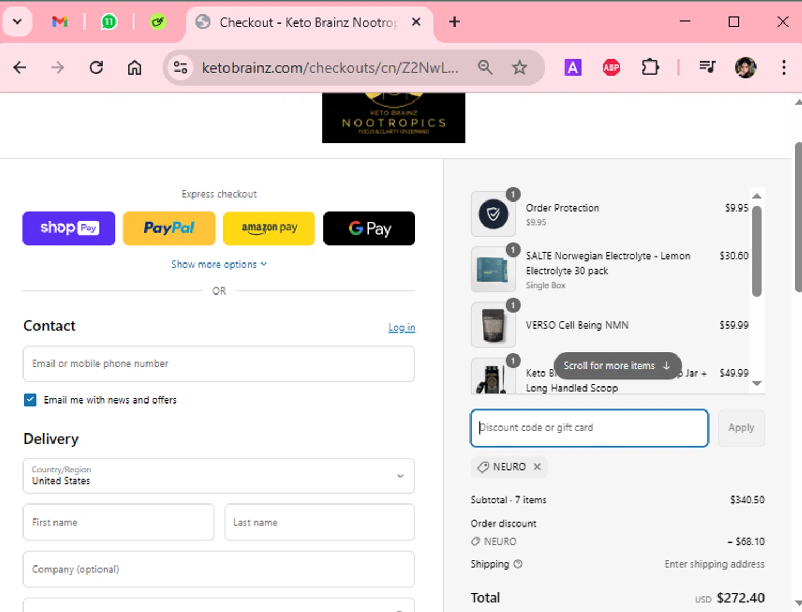Open the third pinned tab with green bird icon
Image resolution: width=802 pixels, height=612 pixels.
(158, 22)
